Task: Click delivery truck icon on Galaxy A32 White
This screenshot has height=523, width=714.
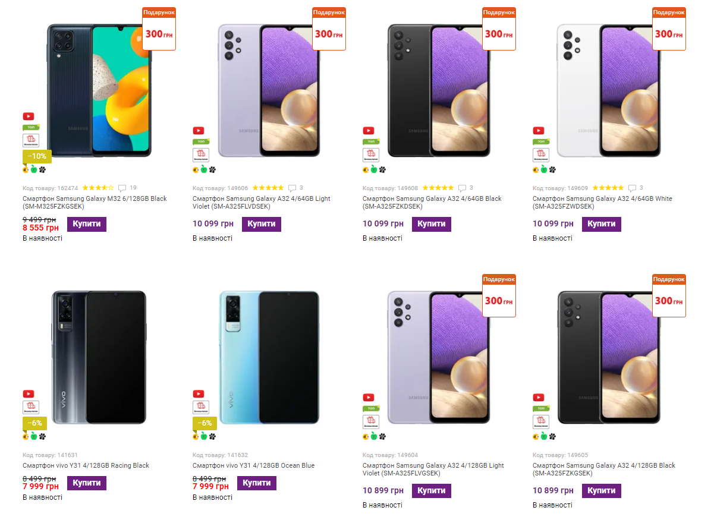Action: coord(540,155)
